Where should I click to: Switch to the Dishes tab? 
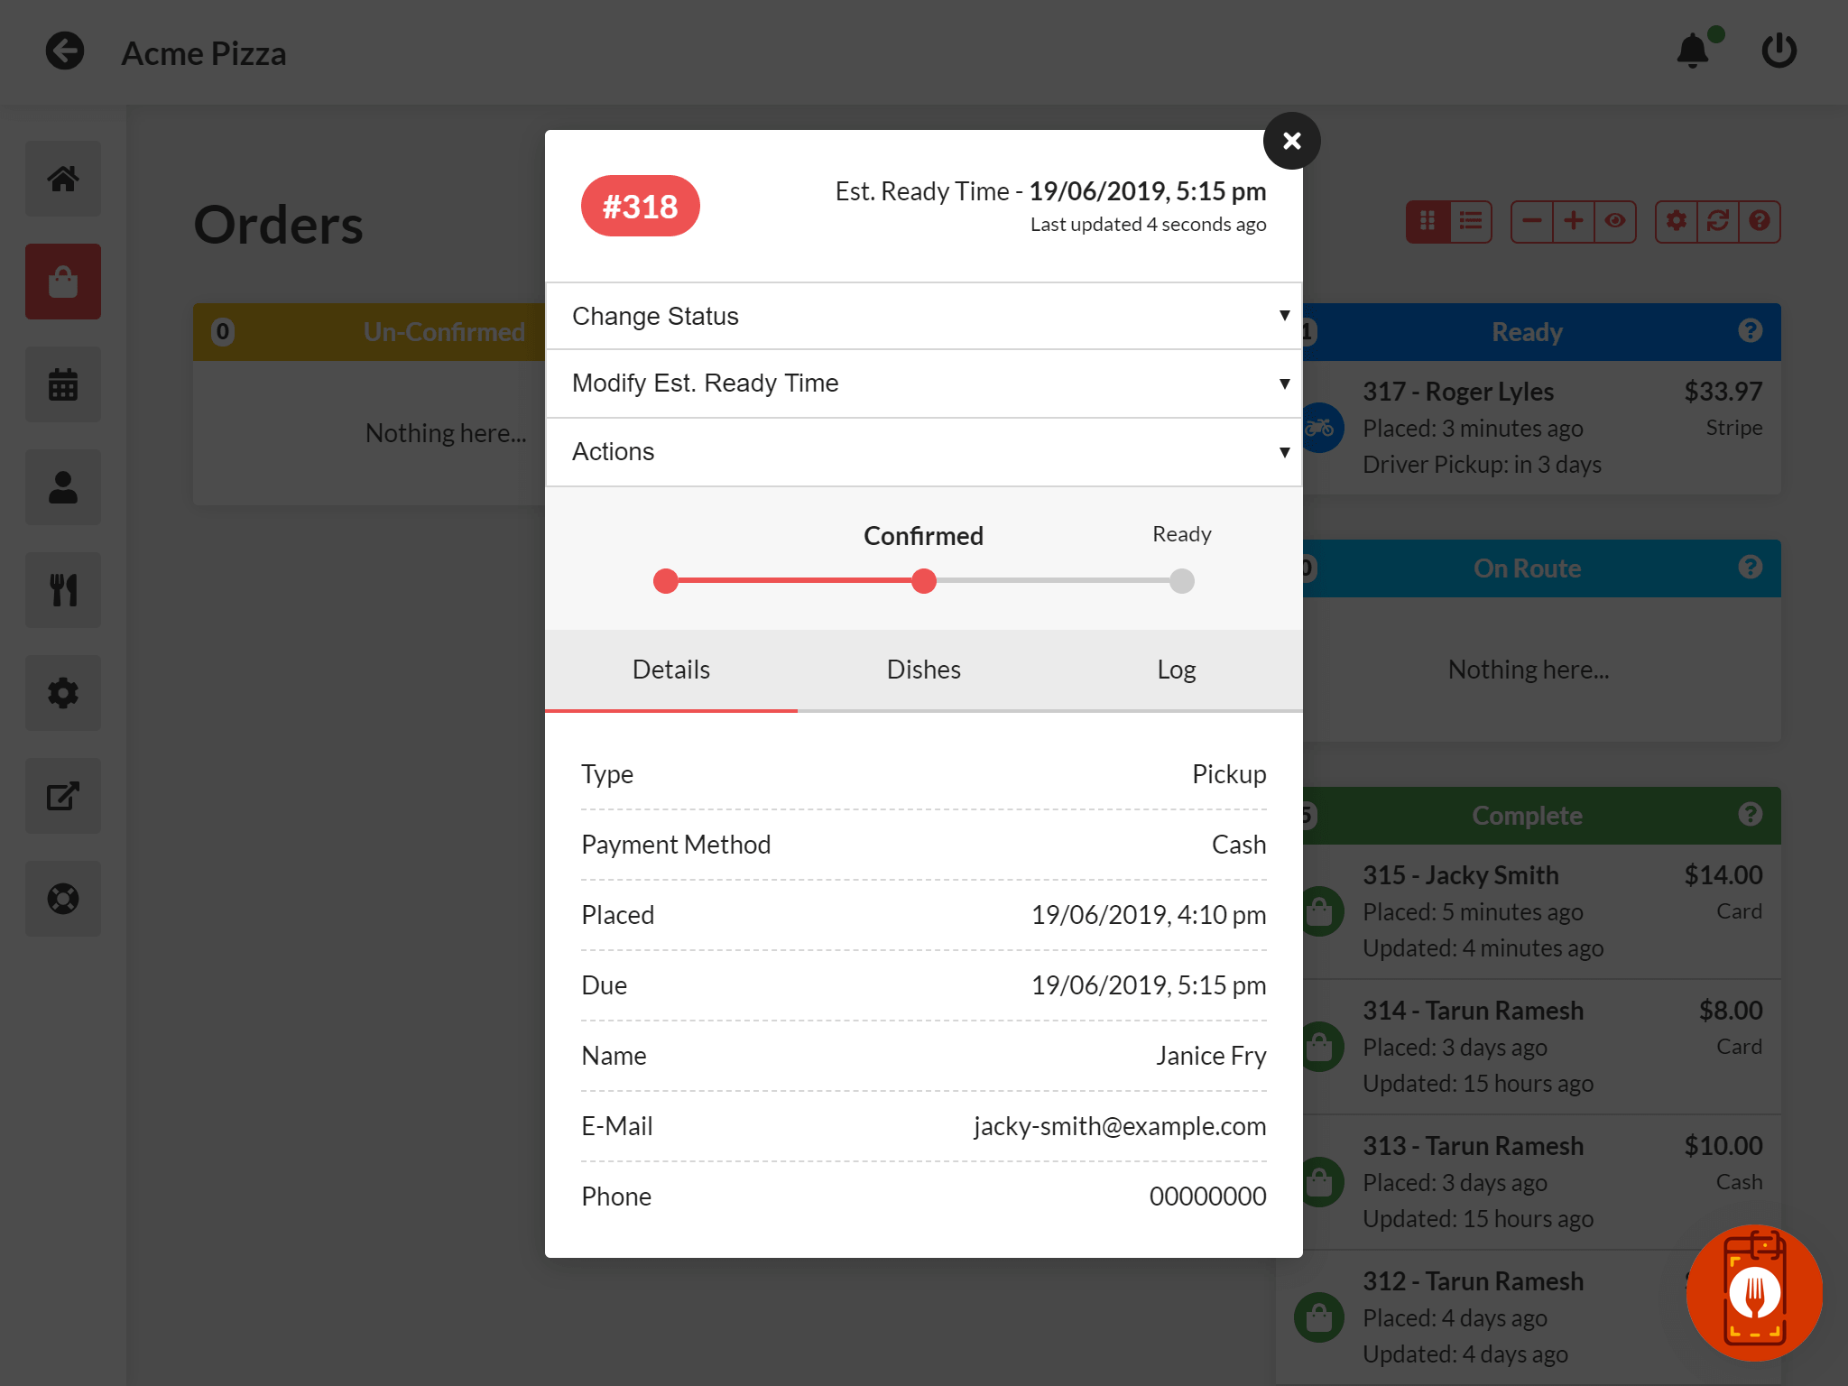click(x=923, y=670)
